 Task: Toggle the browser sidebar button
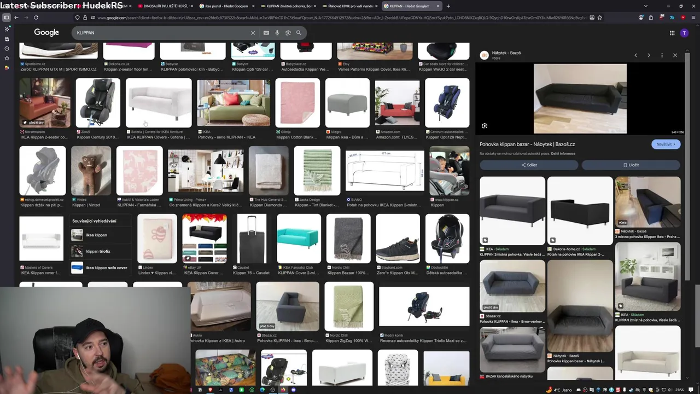[7, 18]
